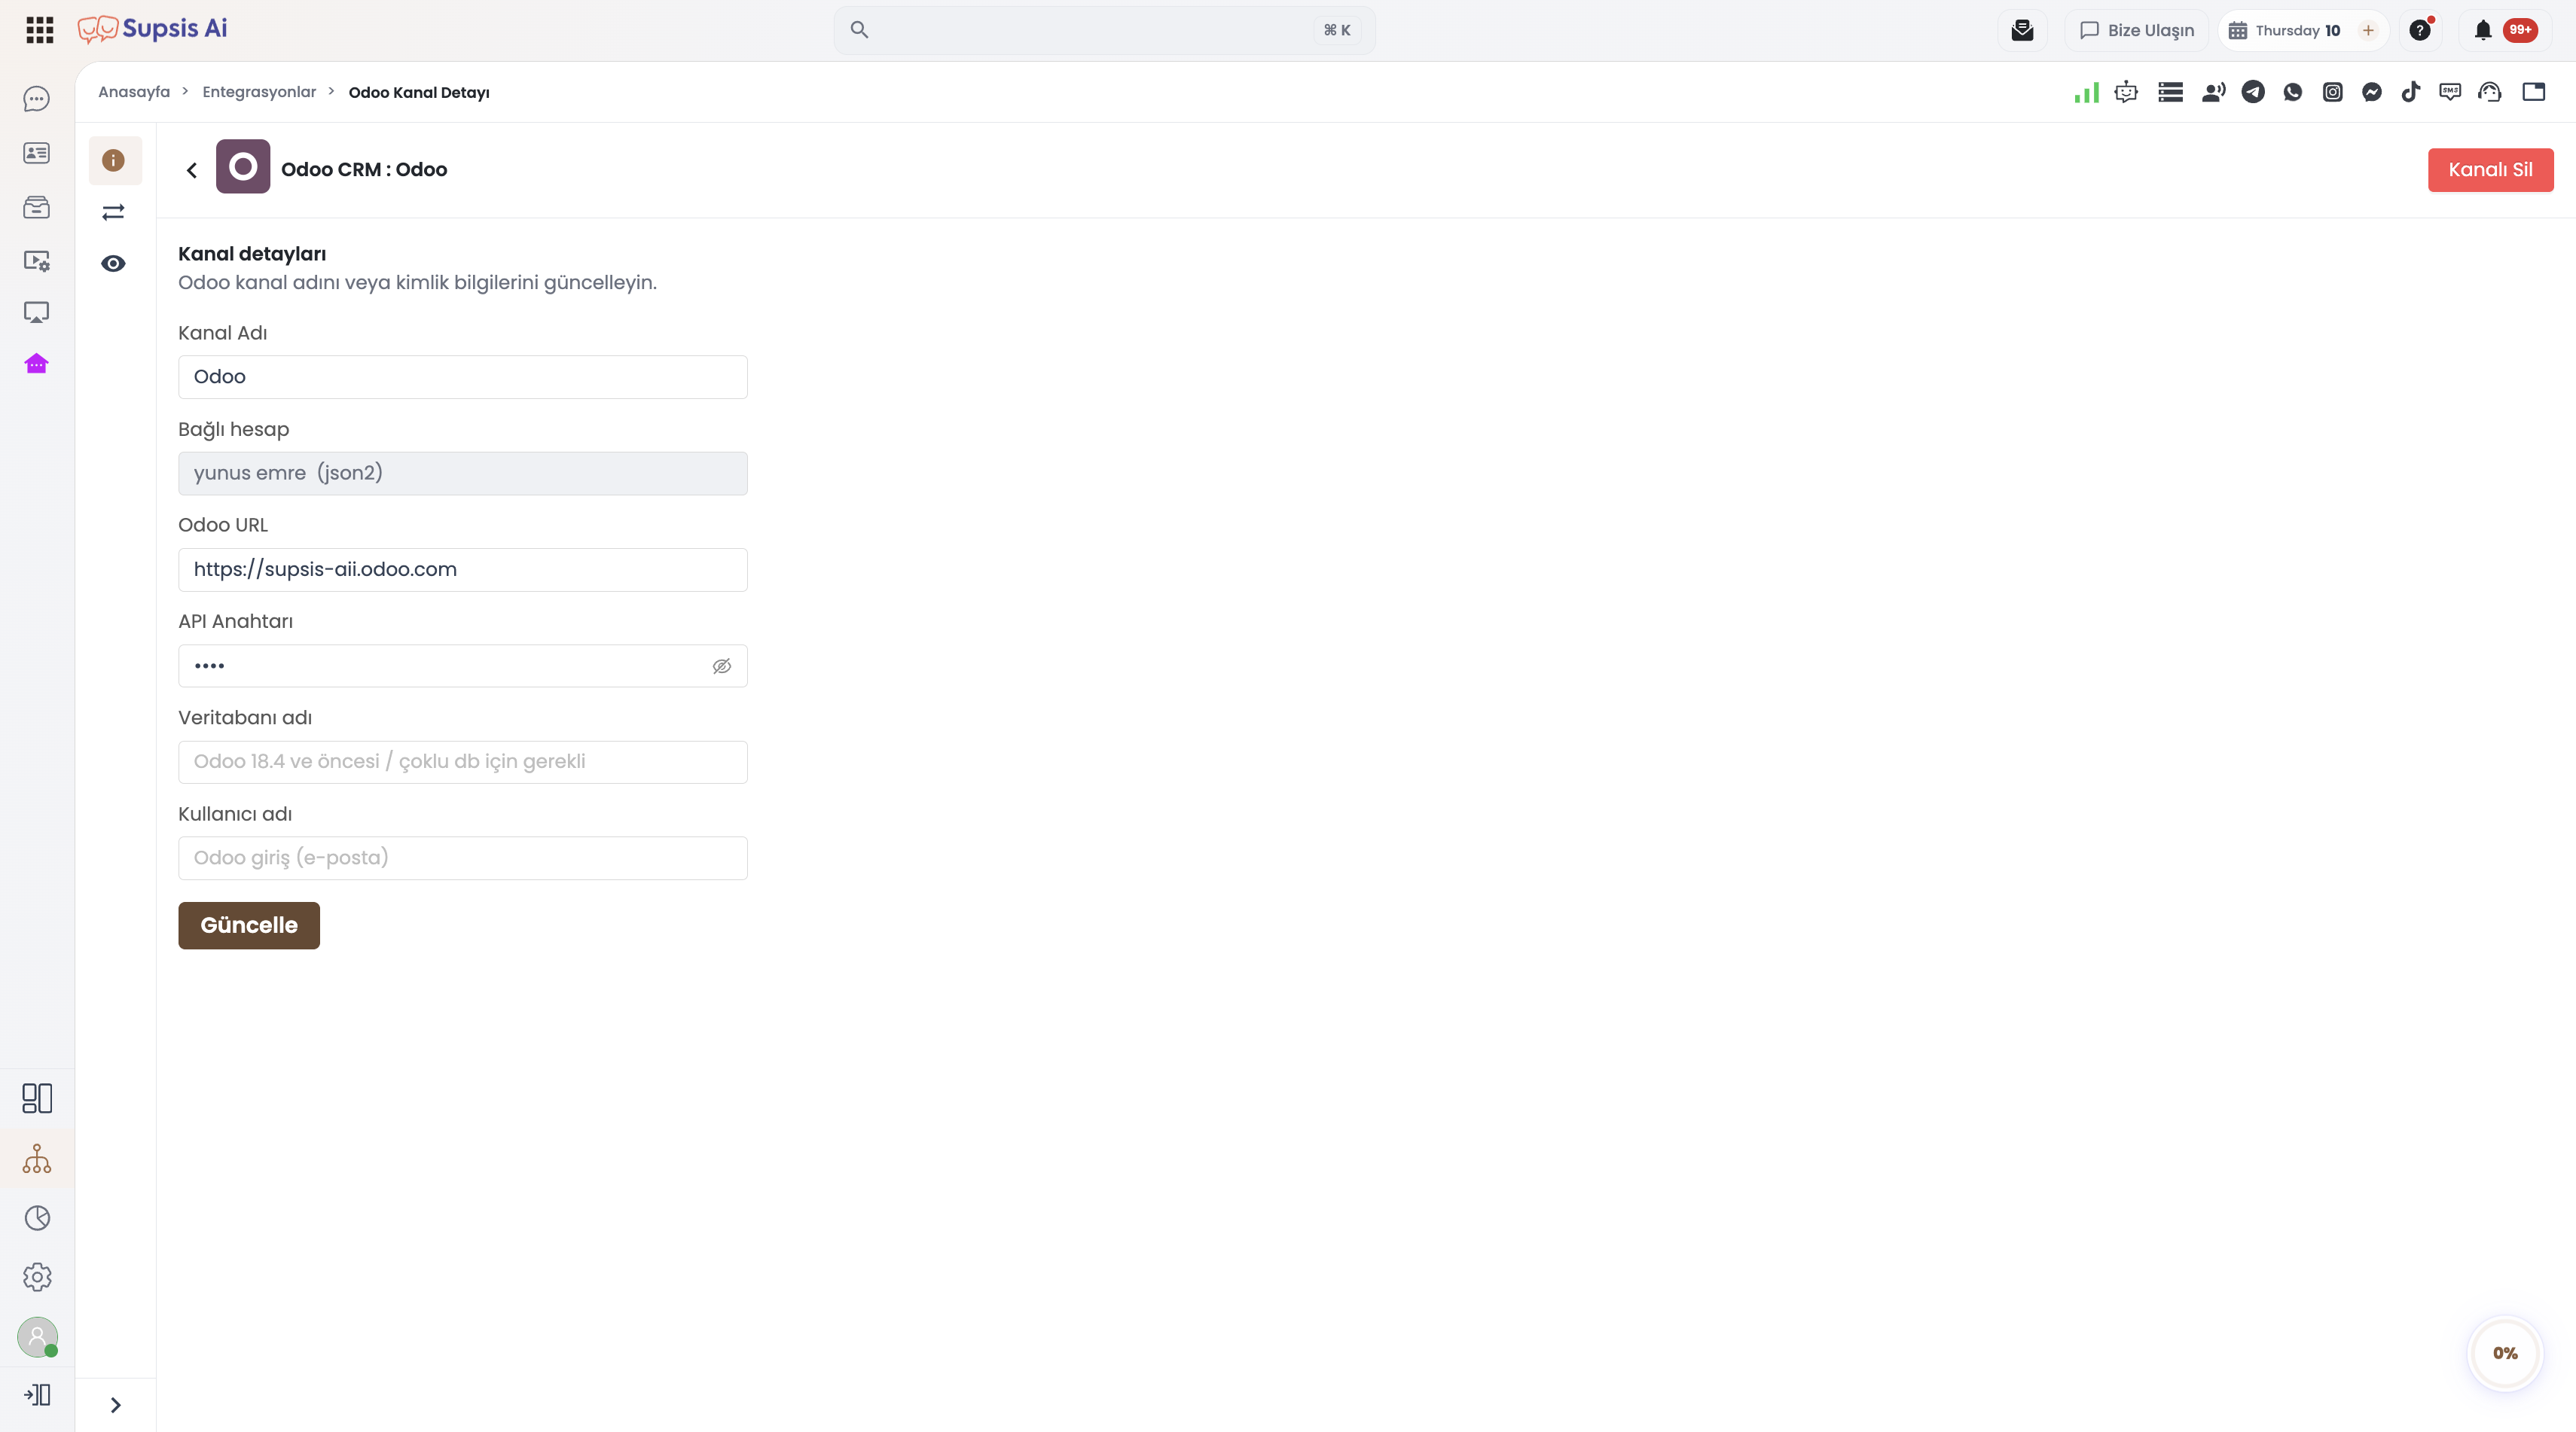Open the Telegram channel icon
Screen dimensions: 2576x1432
2253,92
